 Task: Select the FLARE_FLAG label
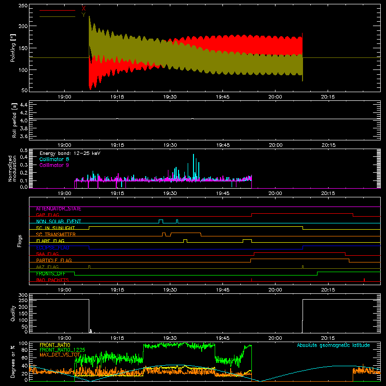50,241
